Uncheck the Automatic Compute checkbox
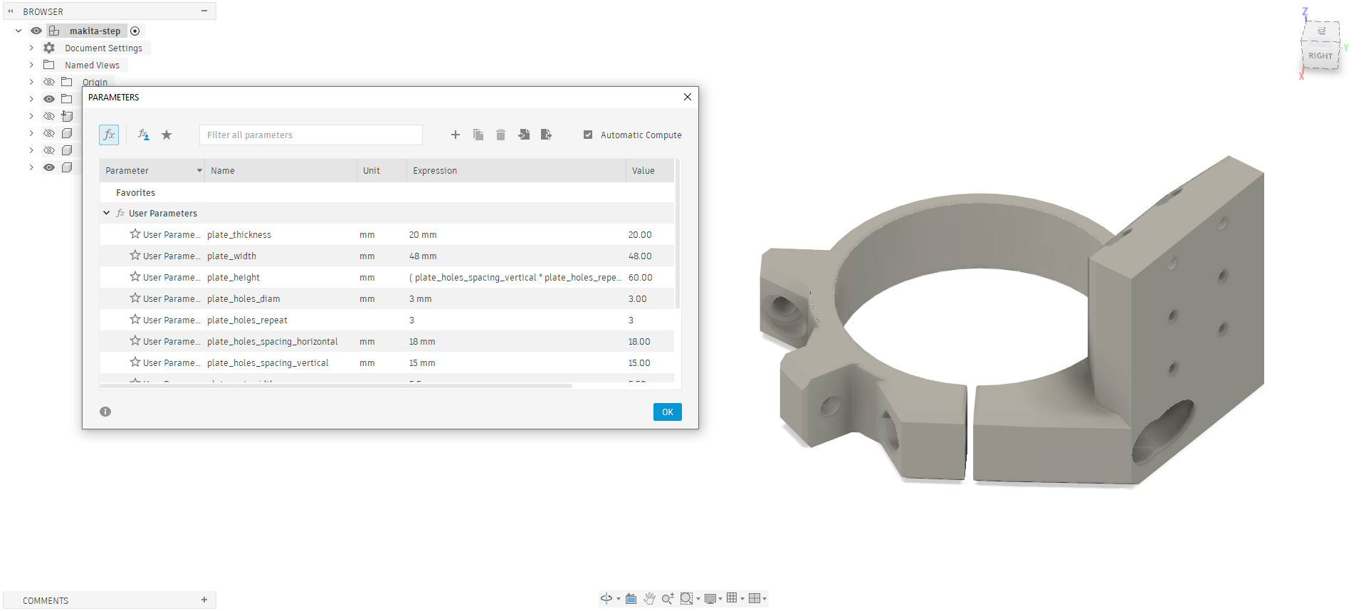Viewport: 1366px width, 611px height. tap(588, 135)
